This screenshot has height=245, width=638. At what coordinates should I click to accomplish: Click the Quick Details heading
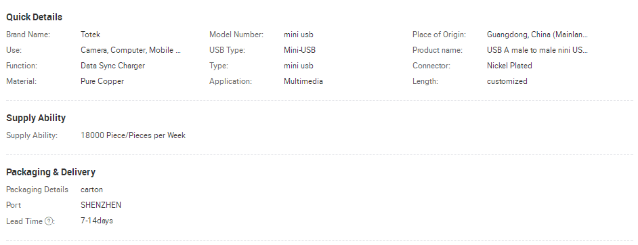pos(34,17)
